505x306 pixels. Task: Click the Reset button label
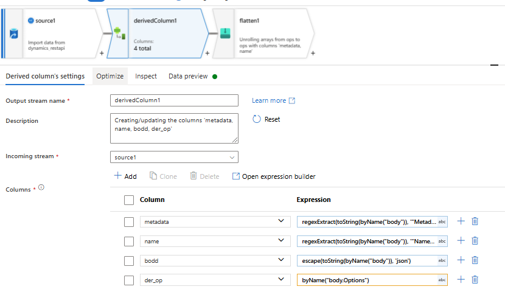272,119
